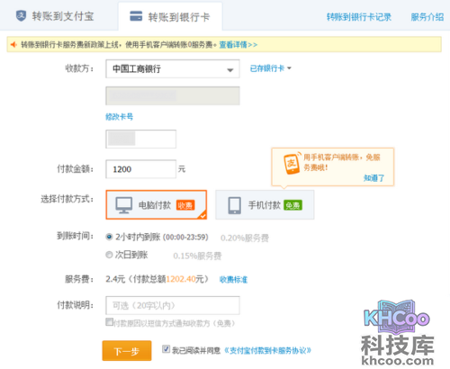Open the 收费标准 link
This screenshot has height=369, width=450.
(x=233, y=280)
